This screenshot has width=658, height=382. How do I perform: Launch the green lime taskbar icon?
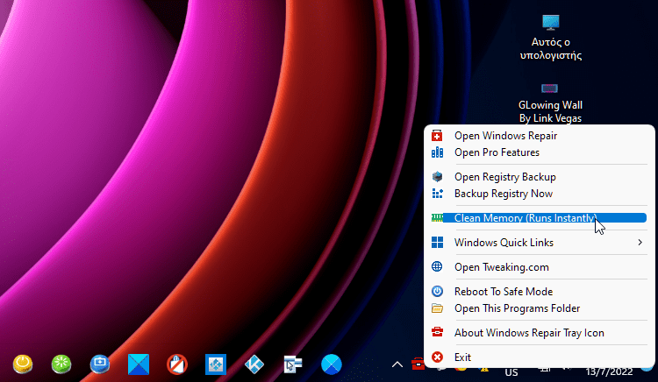61,364
